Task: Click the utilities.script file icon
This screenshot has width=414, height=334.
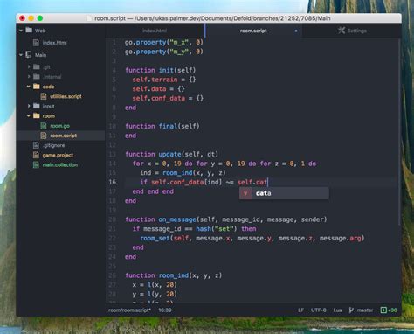Action: [44, 96]
